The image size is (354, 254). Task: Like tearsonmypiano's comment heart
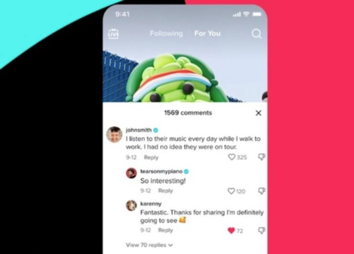[x=231, y=191]
